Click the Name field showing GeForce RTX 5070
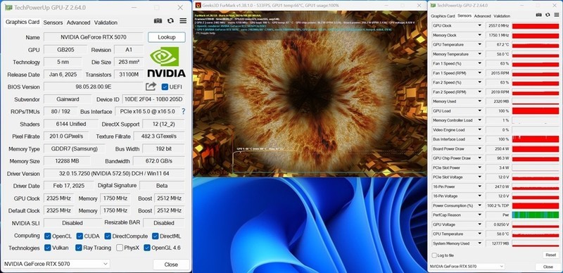The image size is (563, 273). pos(94,37)
